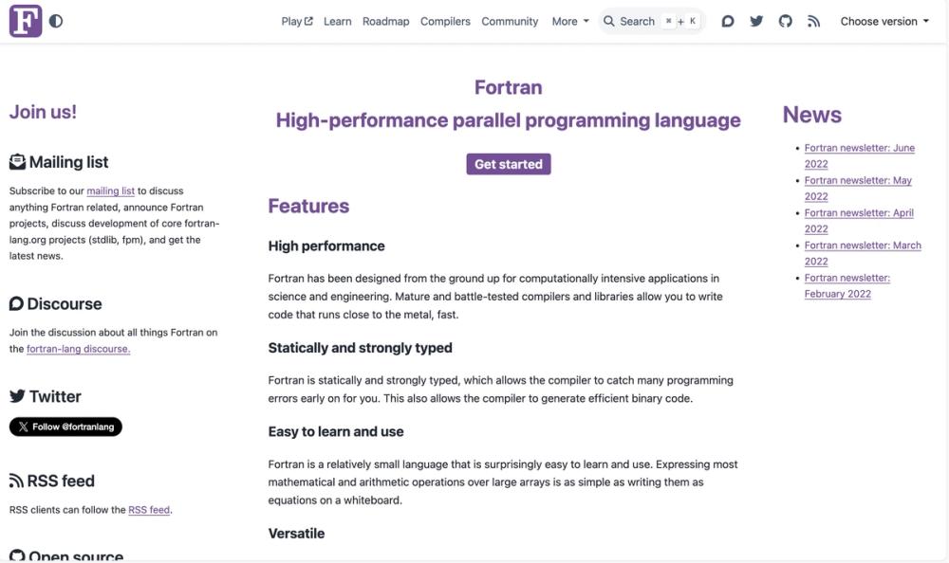Open the Roadmap page
Viewport: 949px width, 563px height.
click(x=385, y=21)
